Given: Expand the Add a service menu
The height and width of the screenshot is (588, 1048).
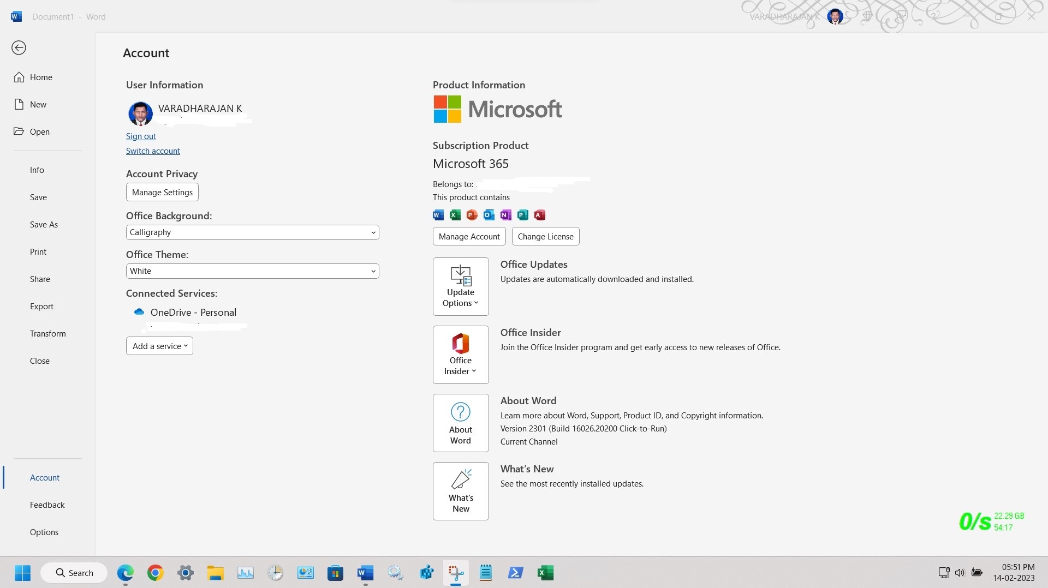Looking at the screenshot, I should click(159, 346).
